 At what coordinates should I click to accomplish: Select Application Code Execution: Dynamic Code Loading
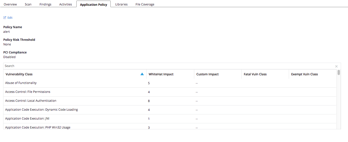pos(170,110)
